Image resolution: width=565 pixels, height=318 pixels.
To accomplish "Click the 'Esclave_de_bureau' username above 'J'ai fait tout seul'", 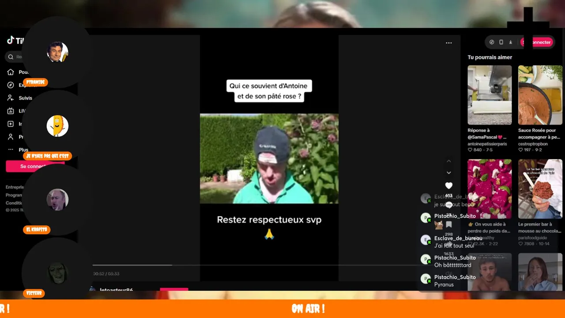I will 458,238.
